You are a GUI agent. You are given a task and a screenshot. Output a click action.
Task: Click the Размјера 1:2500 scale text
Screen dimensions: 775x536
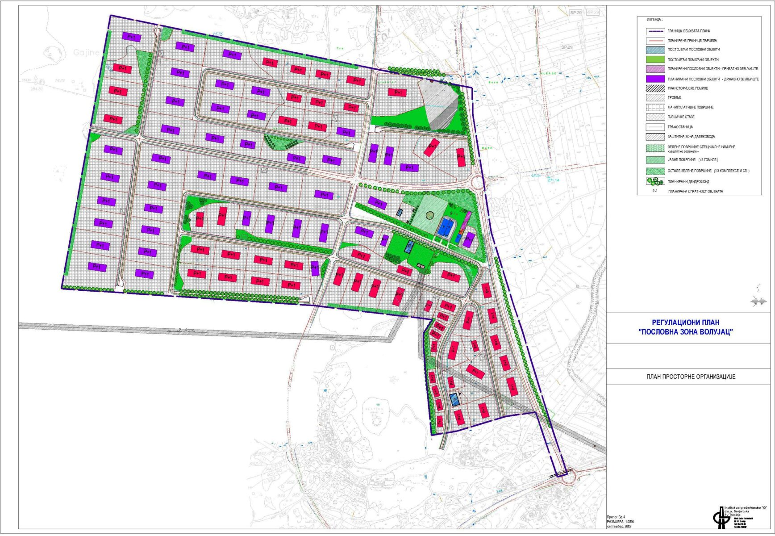[621, 521]
